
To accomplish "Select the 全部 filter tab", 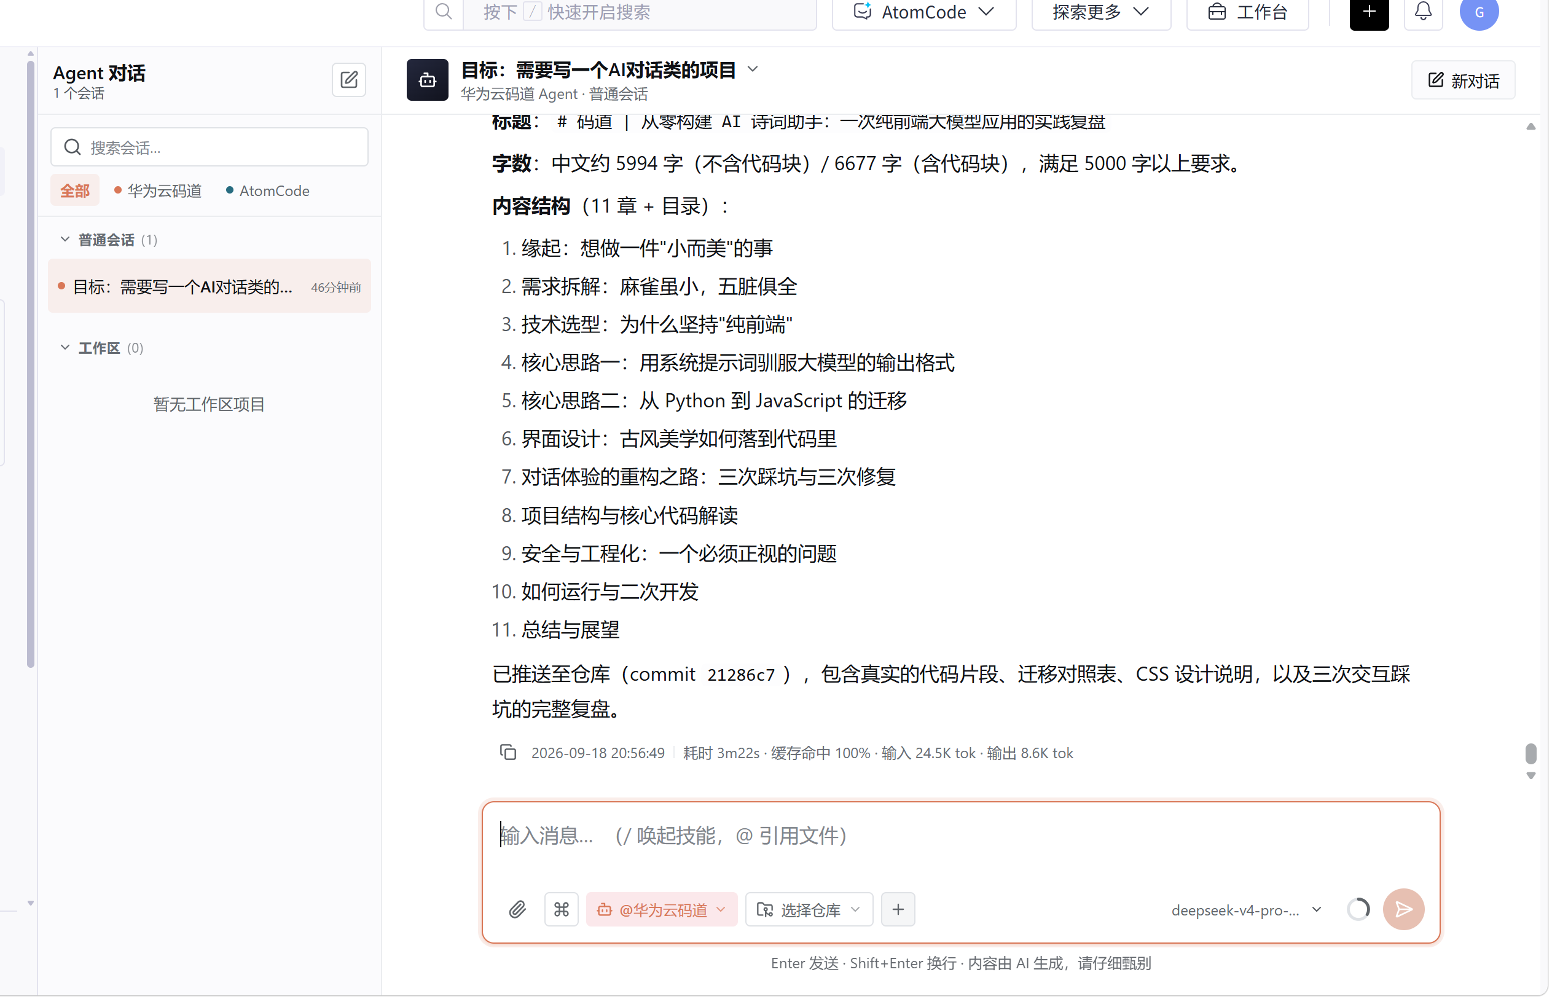I will 75,190.
